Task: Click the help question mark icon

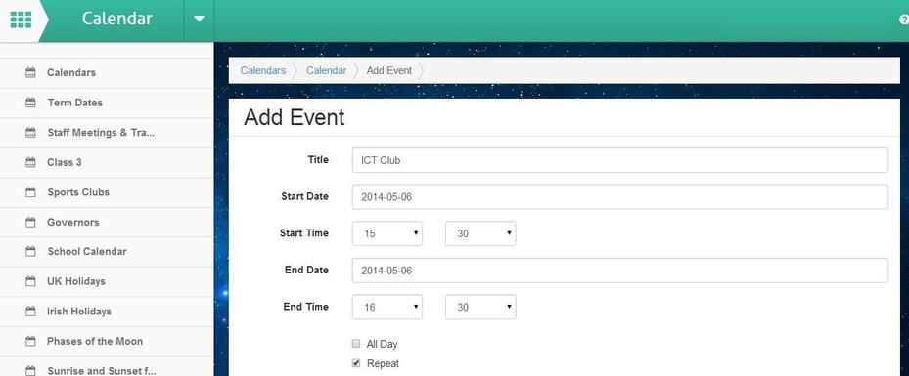Action: tap(904, 20)
